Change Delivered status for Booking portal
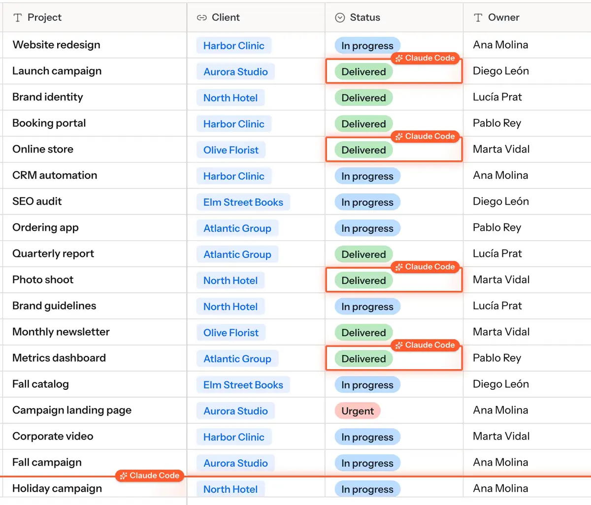The width and height of the screenshot is (591, 505). 363,124
